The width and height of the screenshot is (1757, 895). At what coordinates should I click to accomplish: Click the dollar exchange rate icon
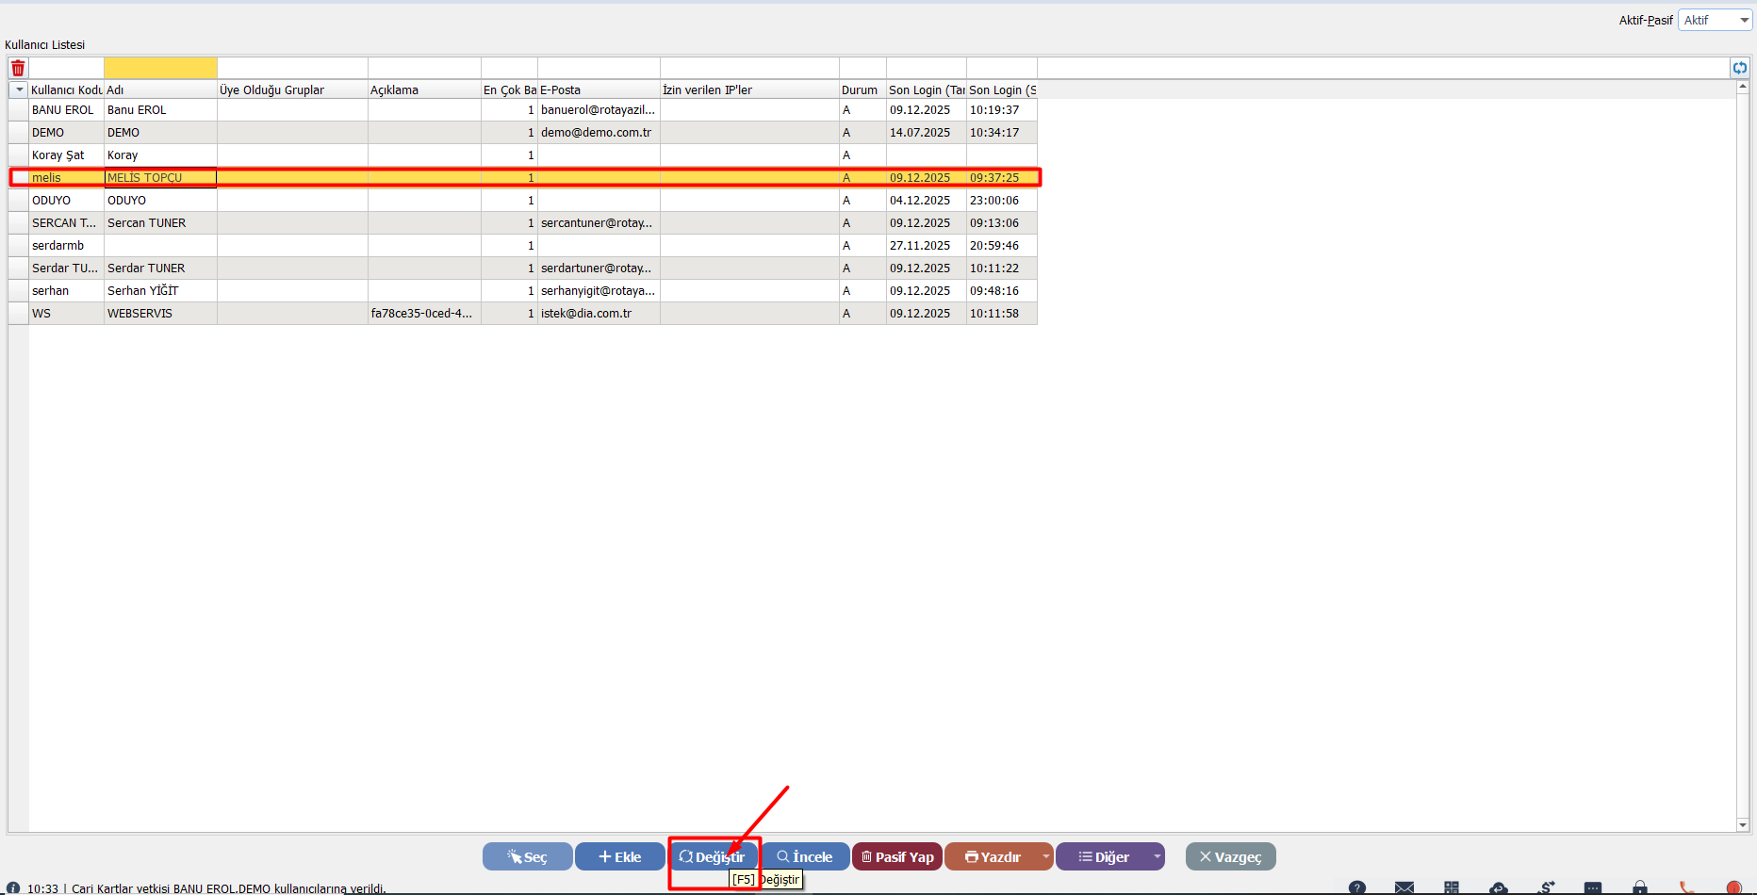1546,887
